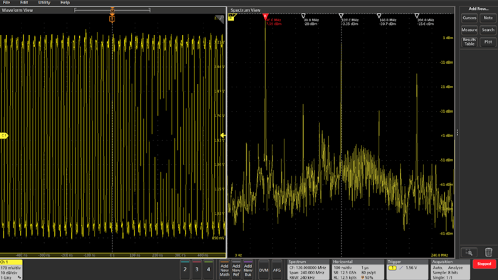Click the Add New... panel heading
Viewport: 498px width, 280px height.
point(478,9)
